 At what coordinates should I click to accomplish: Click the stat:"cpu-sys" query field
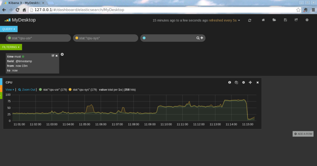click(x=105, y=38)
